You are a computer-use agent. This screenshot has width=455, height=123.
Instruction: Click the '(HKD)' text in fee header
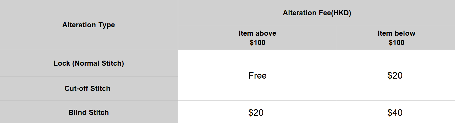click(x=341, y=13)
